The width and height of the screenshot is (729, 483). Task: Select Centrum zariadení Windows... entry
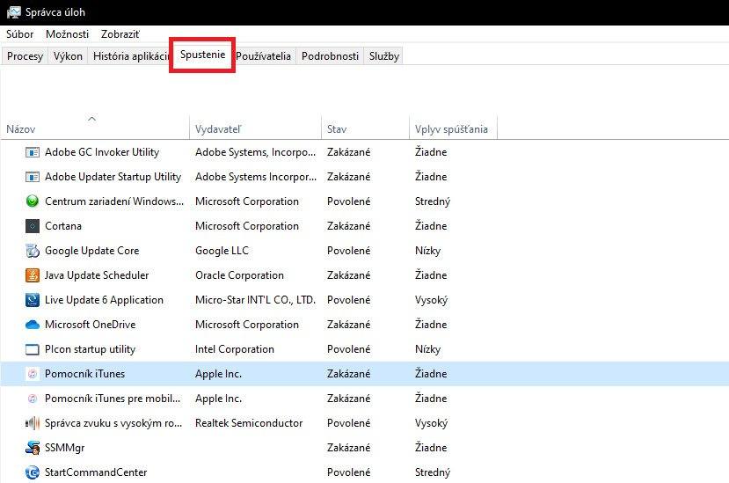point(364,201)
